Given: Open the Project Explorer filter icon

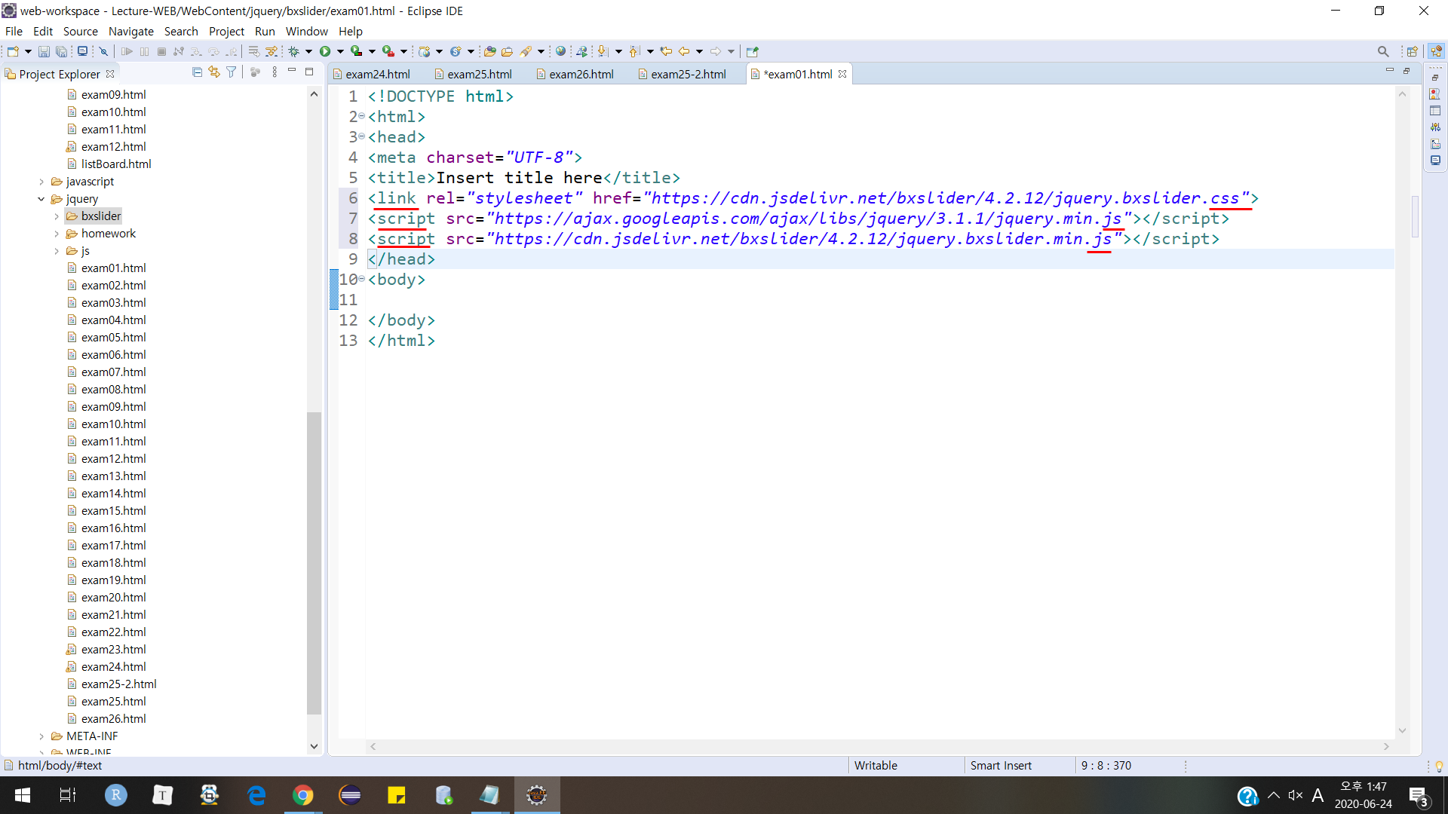Looking at the screenshot, I should click(x=232, y=72).
